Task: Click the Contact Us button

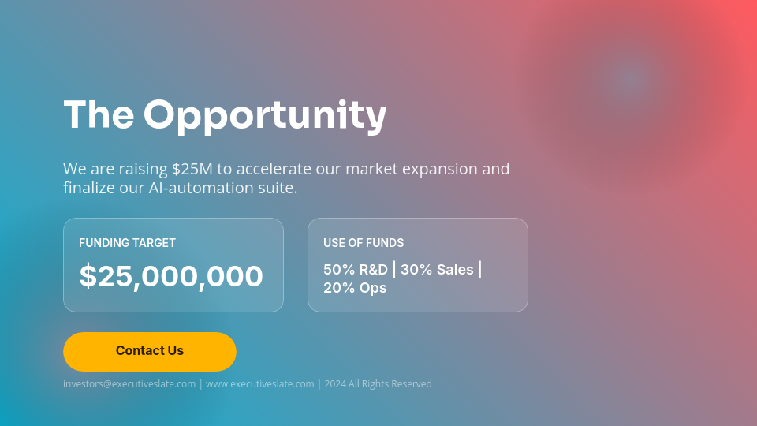Action: [x=150, y=351]
